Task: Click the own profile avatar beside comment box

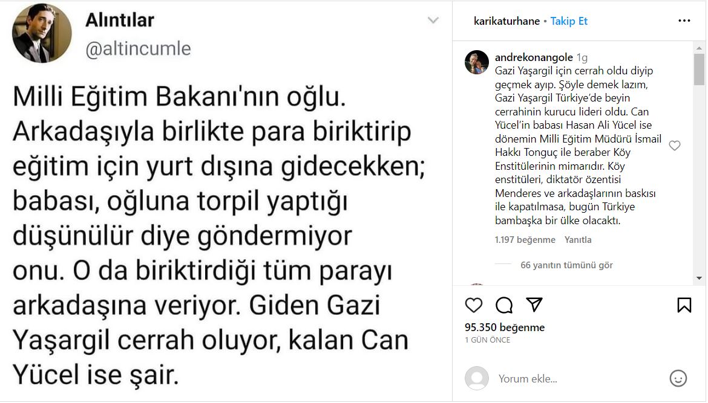Action: tap(477, 379)
